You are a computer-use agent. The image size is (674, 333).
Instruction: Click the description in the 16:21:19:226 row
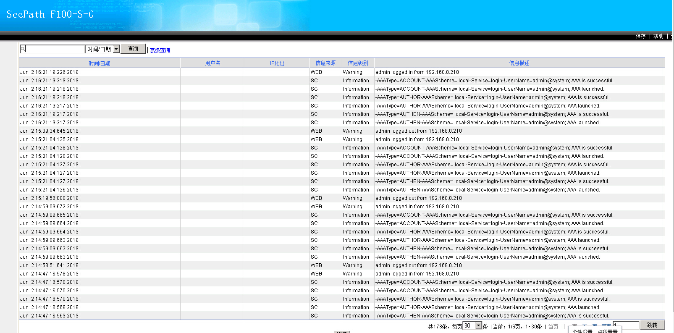(417, 72)
